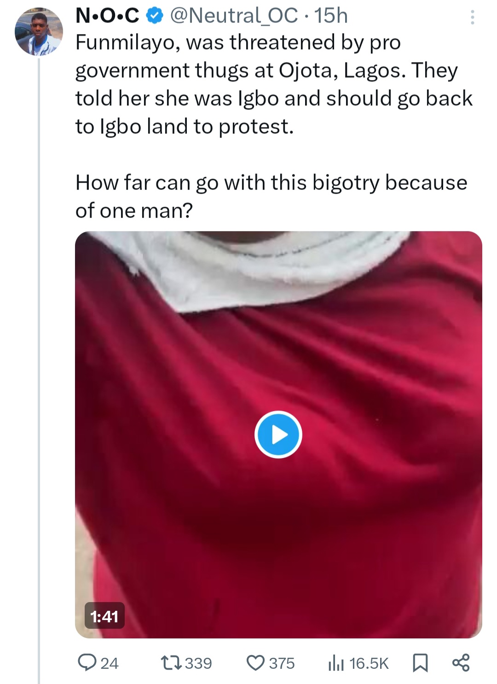Click the repost arrows icon
Viewport: 497px width, 684px height.
click(x=170, y=663)
